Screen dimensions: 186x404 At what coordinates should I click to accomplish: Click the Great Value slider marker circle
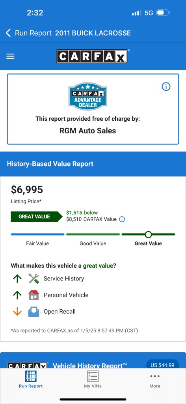point(148,234)
